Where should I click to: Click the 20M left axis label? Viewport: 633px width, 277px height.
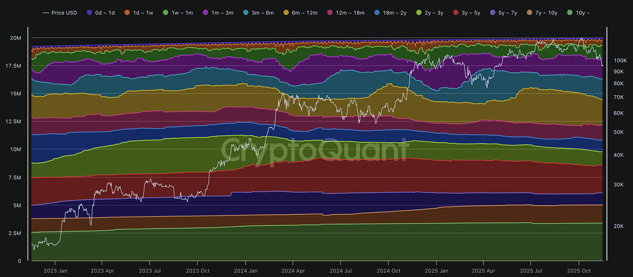pos(16,38)
